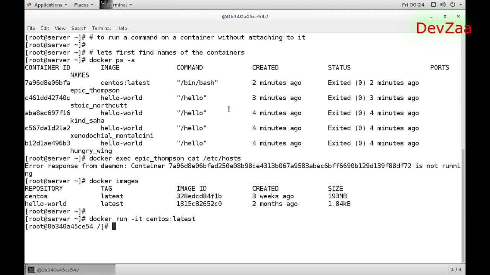Click image ID 328edcd84f1b
The image size is (490, 275).
click(x=199, y=196)
